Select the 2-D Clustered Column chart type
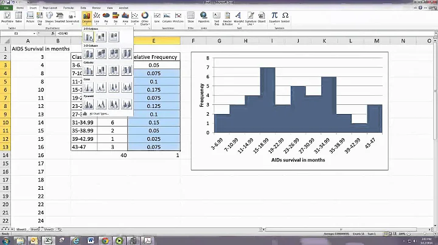 (x=88, y=37)
